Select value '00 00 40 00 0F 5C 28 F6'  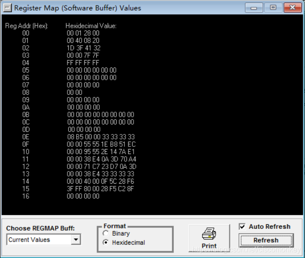(x=100, y=181)
